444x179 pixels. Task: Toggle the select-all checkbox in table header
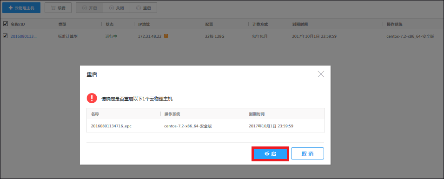coord(6,24)
